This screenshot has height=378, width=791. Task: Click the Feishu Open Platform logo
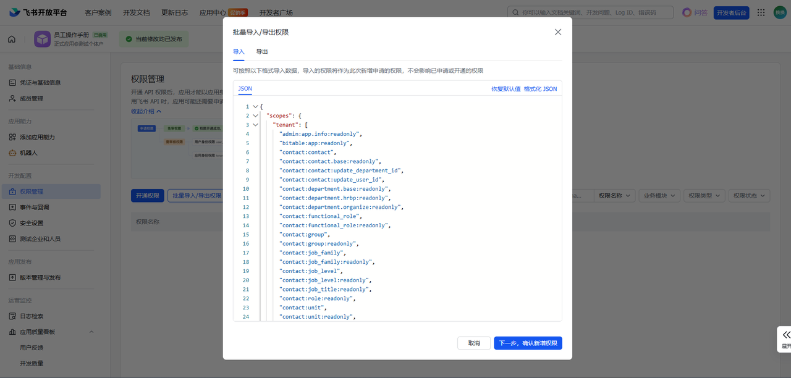[38, 12]
